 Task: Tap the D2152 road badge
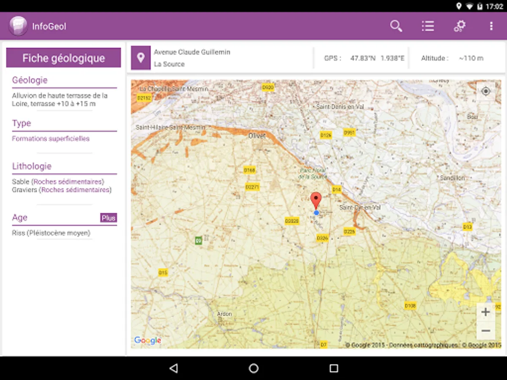144,98
